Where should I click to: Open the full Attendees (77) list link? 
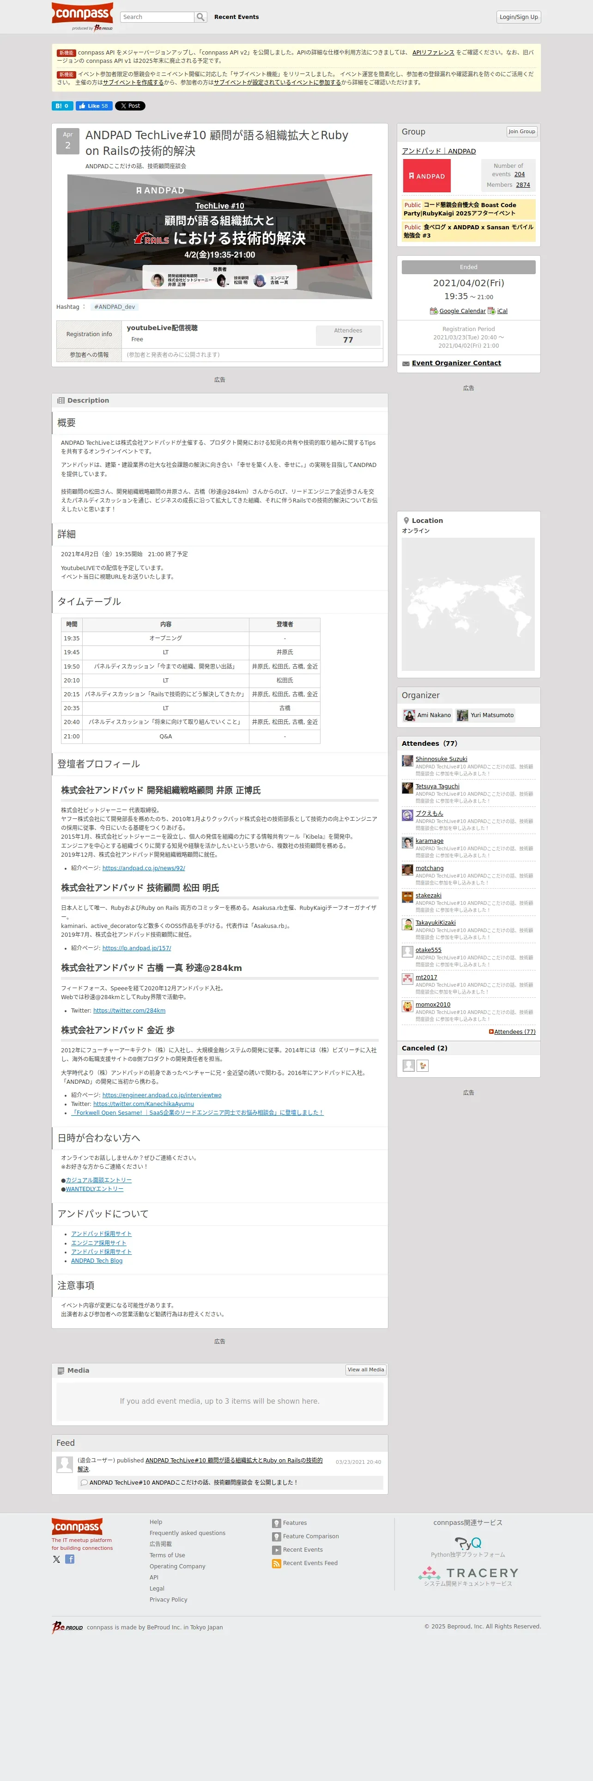click(512, 1032)
